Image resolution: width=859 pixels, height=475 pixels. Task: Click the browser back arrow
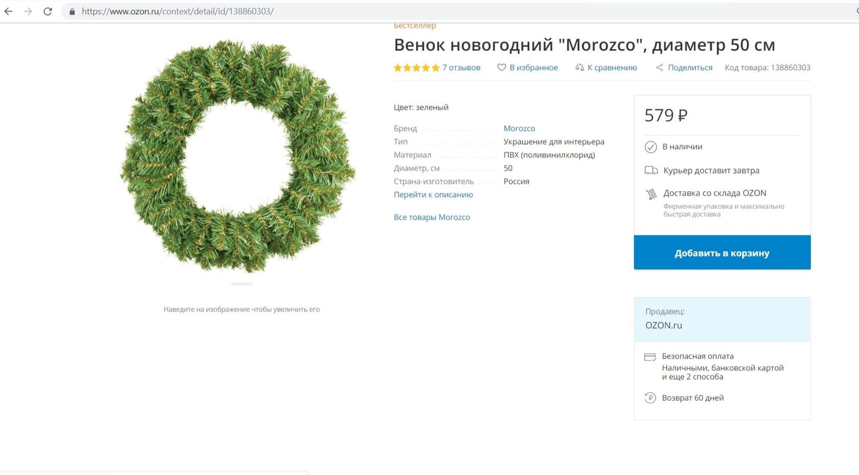coord(9,11)
